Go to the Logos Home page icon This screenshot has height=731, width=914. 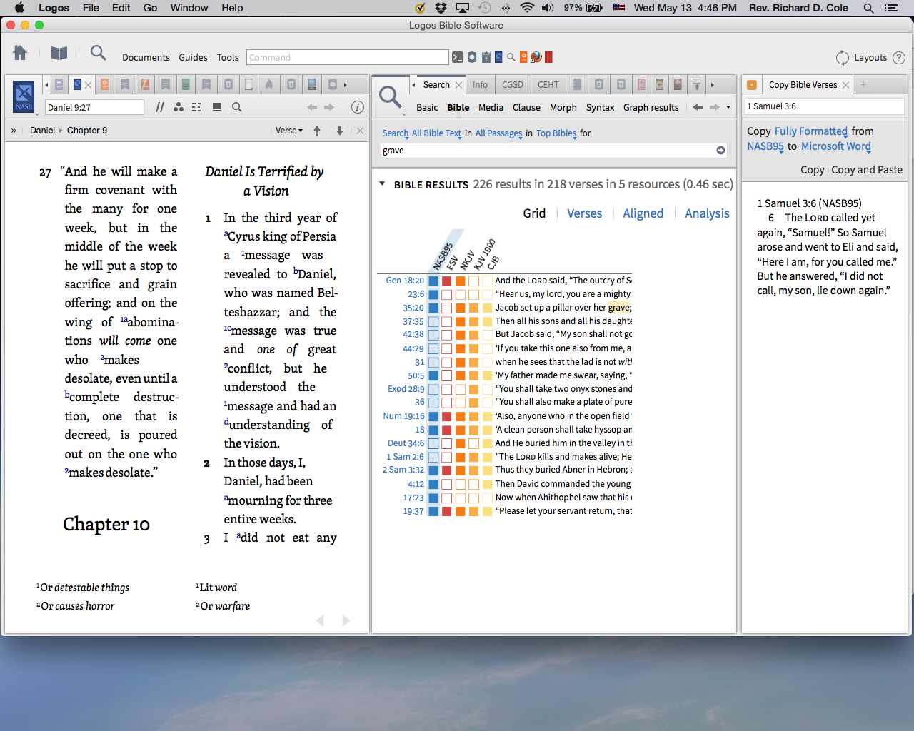tap(20, 53)
